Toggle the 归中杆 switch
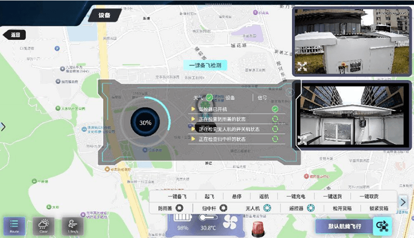This screenshot has width=414, height=238. (x=224, y=208)
